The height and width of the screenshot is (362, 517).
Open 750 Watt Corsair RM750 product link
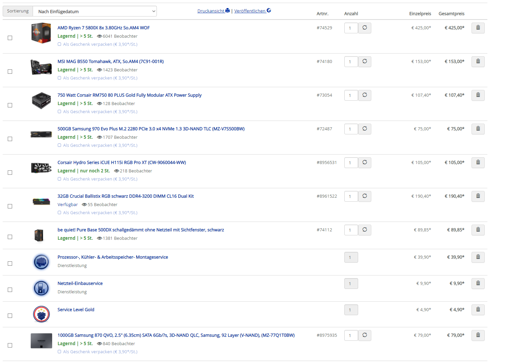coord(130,95)
